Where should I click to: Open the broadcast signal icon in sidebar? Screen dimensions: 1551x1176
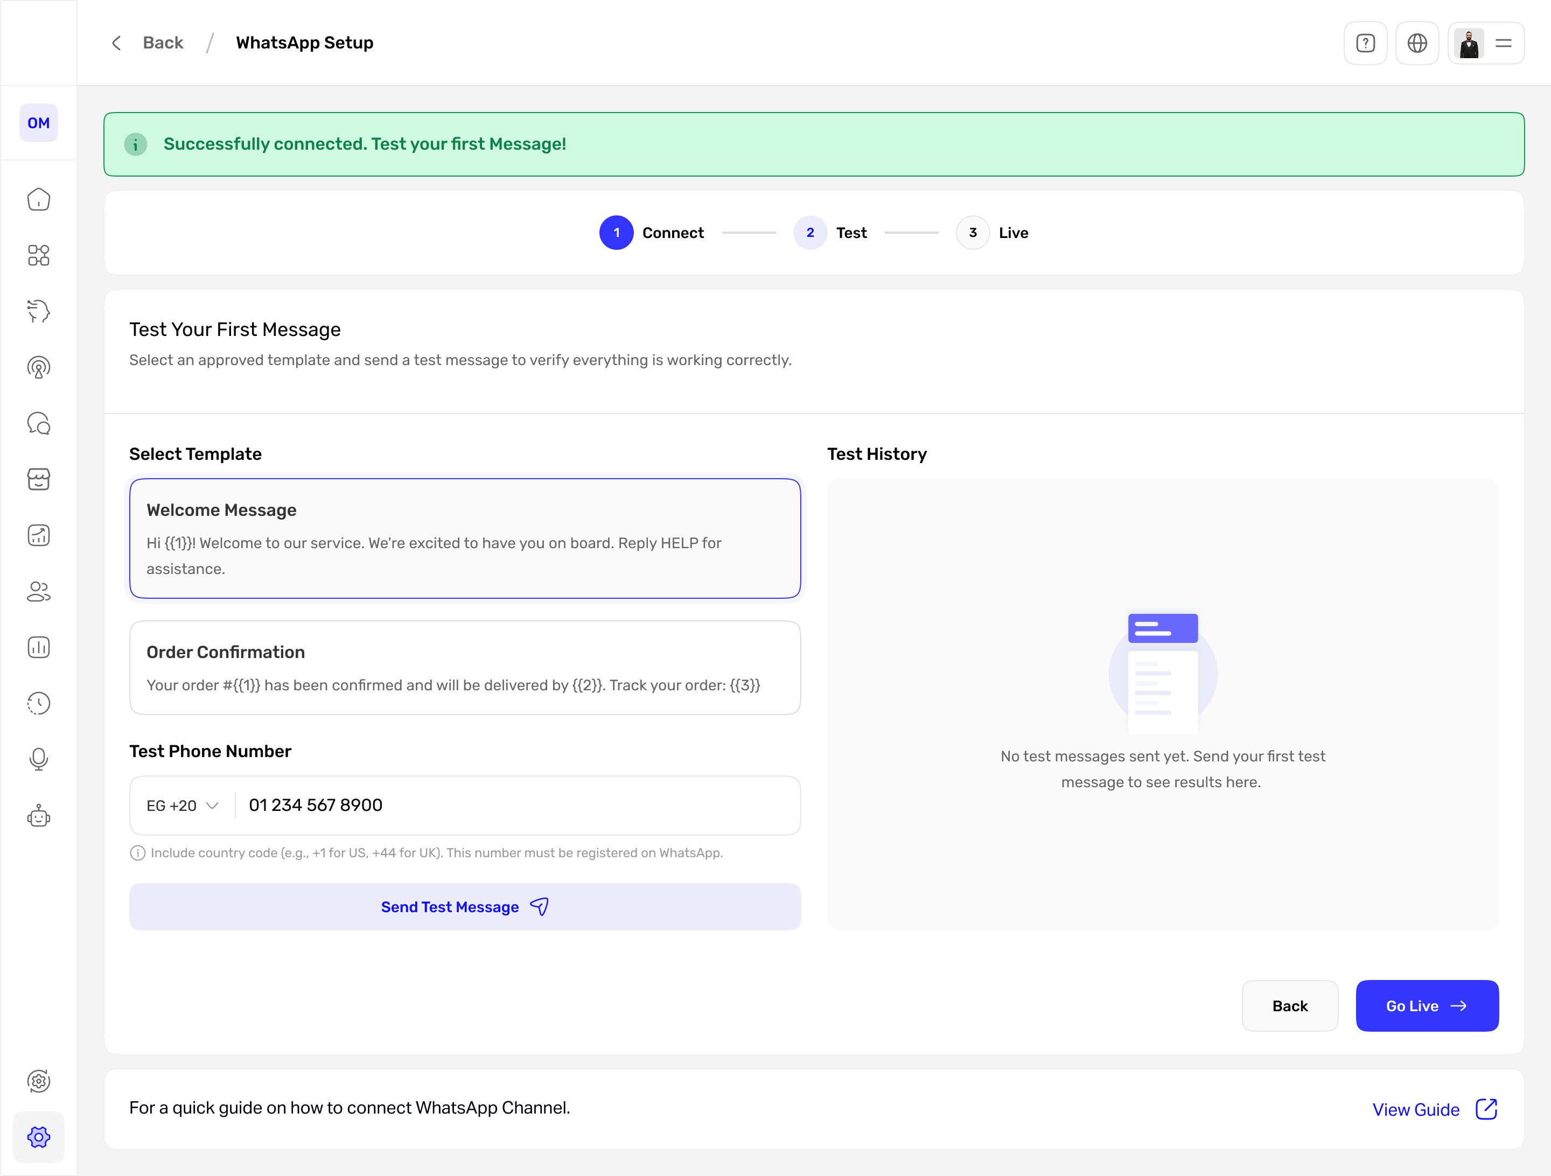(39, 367)
